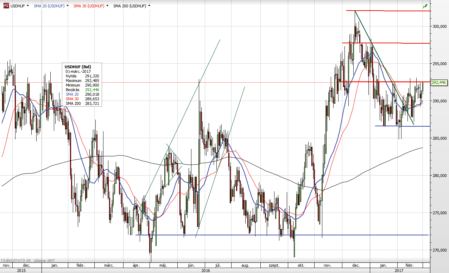The width and height of the screenshot is (449, 273).
Task: Click the szept. month label on time axis
Action: coord(274,265)
